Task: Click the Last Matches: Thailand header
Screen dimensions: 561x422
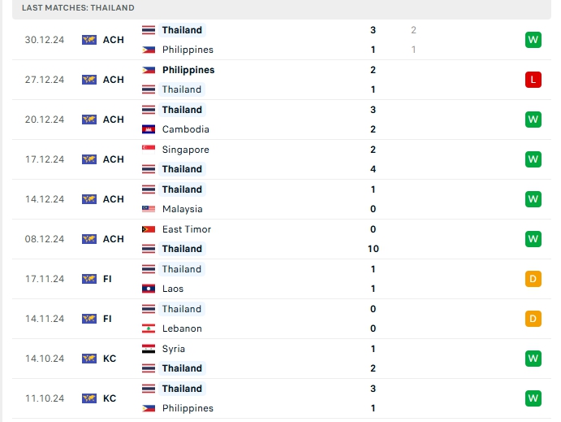Action: [79, 7]
